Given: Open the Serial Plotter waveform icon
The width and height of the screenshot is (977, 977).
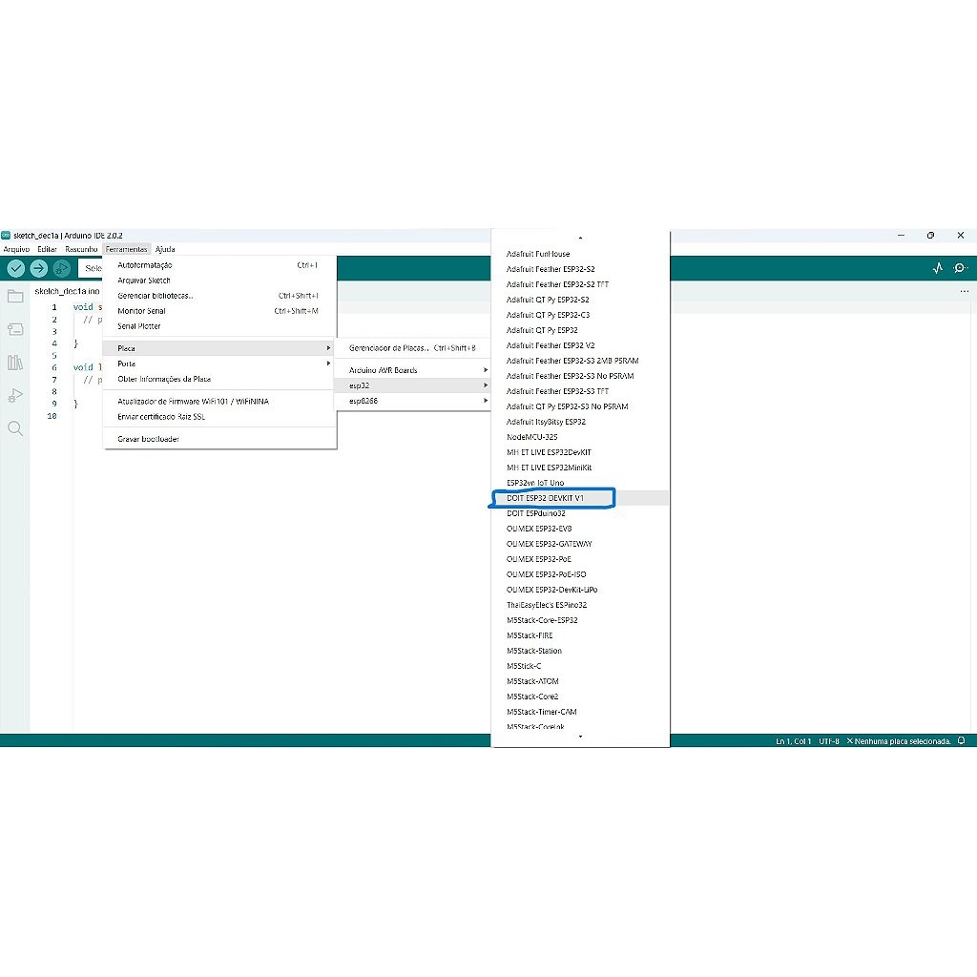Looking at the screenshot, I should tap(937, 269).
